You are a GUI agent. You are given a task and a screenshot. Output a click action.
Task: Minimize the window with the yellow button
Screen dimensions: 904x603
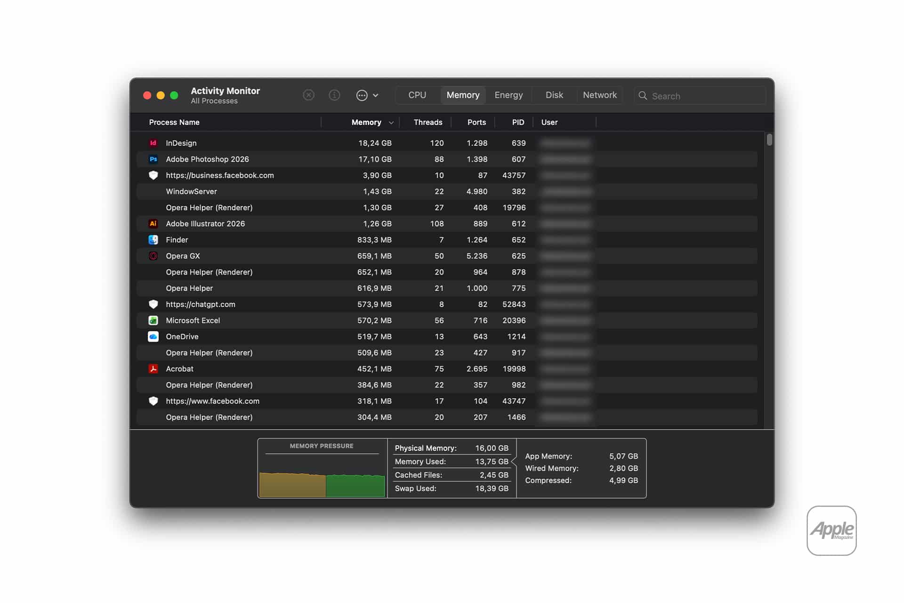tap(161, 95)
